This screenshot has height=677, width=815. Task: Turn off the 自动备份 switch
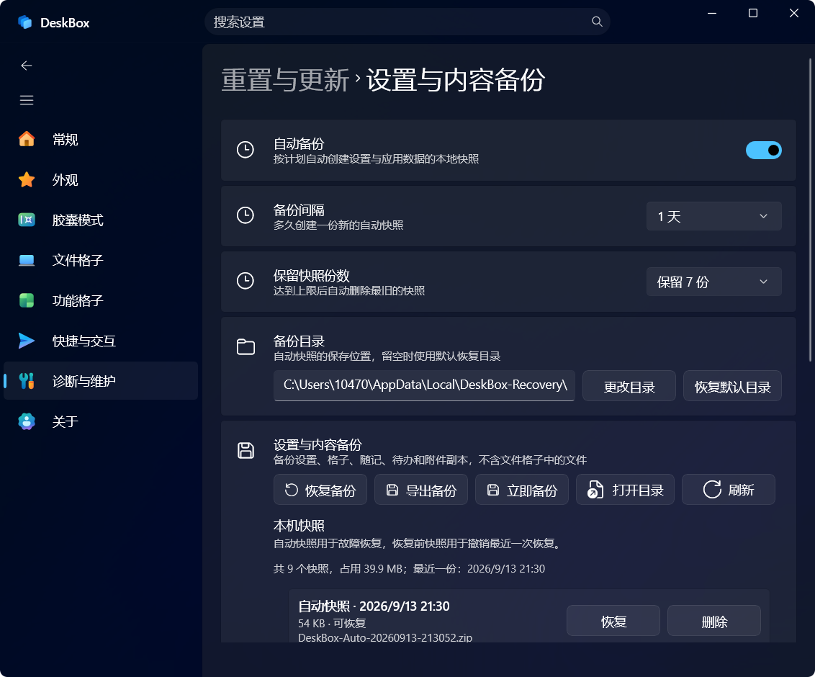pyautogui.click(x=764, y=151)
